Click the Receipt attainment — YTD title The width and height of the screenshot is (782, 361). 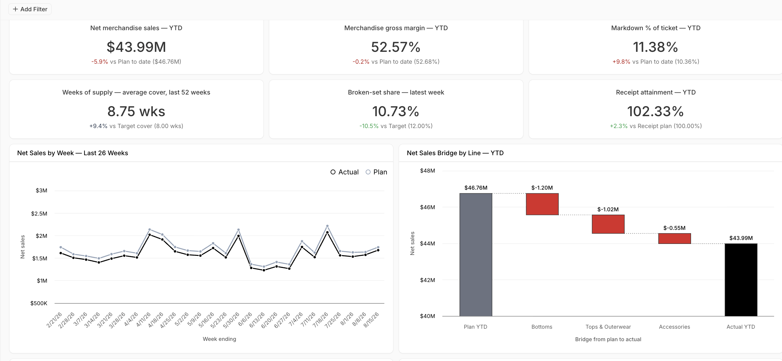click(x=656, y=92)
